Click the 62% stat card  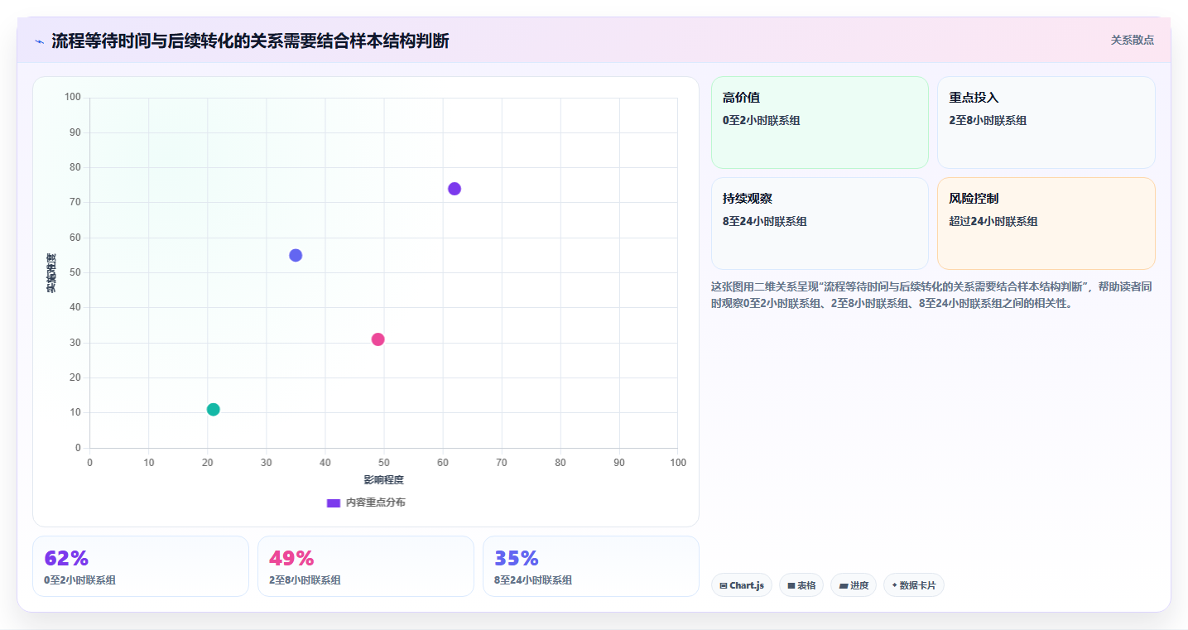pos(141,566)
